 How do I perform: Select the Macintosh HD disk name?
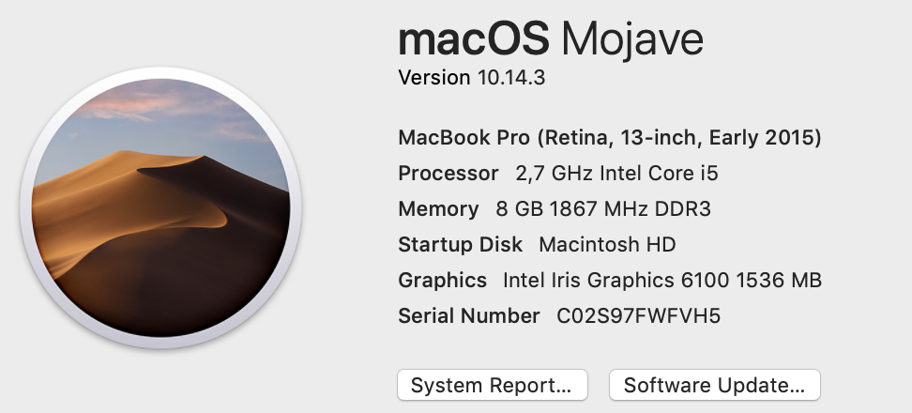tap(607, 244)
